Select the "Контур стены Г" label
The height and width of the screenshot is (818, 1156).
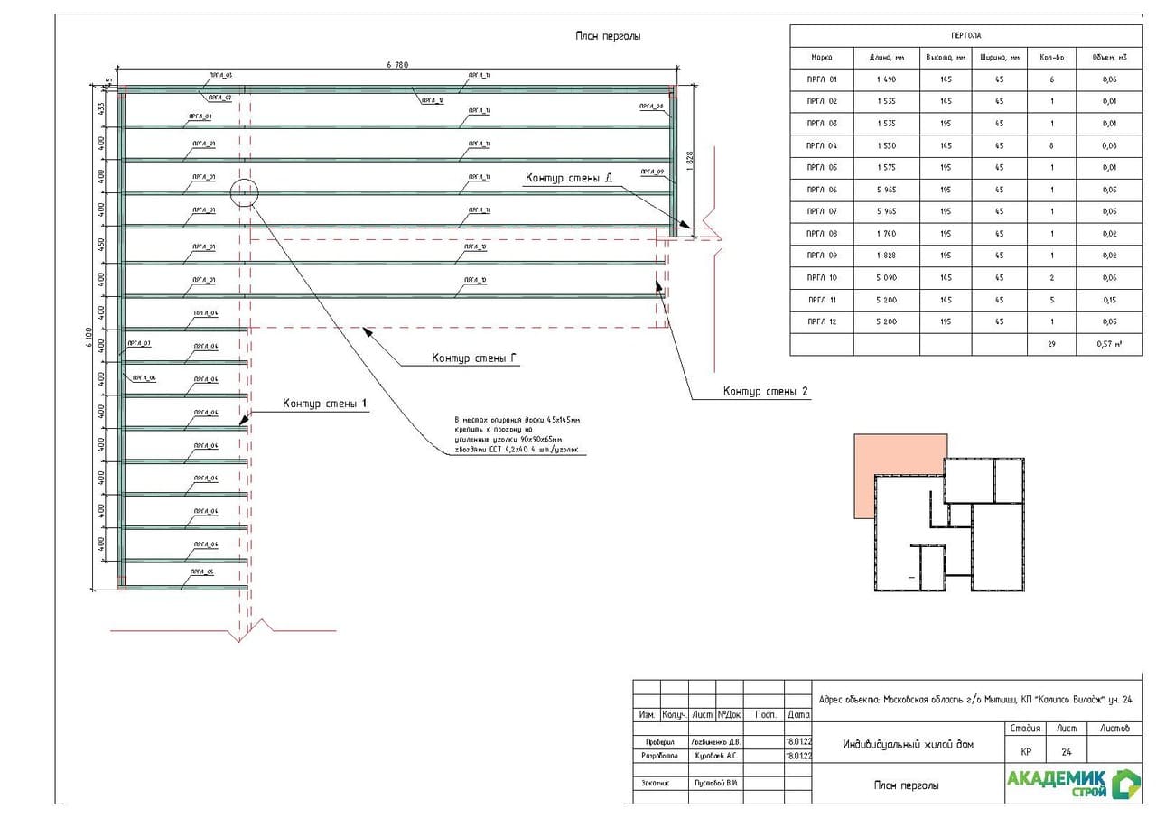coord(474,358)
